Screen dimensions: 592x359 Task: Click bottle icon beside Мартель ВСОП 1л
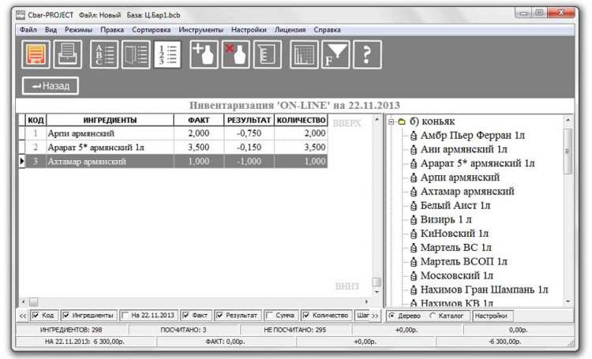click(414, 262)
